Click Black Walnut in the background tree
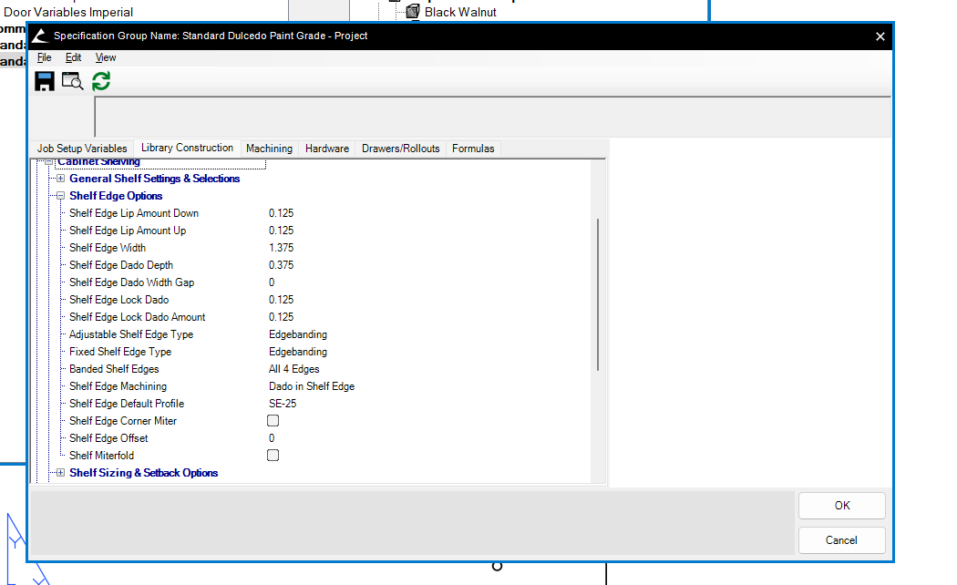Screen dimensions: 957x585 point(460,12)
